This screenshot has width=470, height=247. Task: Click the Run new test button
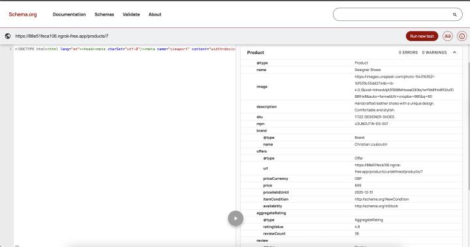(x=422, y=36)
